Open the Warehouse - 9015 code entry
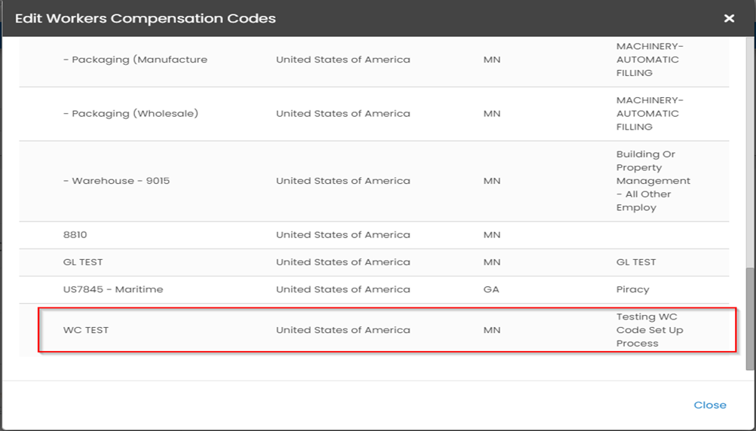This screenshot has width=756, height=431. [116, 181]
